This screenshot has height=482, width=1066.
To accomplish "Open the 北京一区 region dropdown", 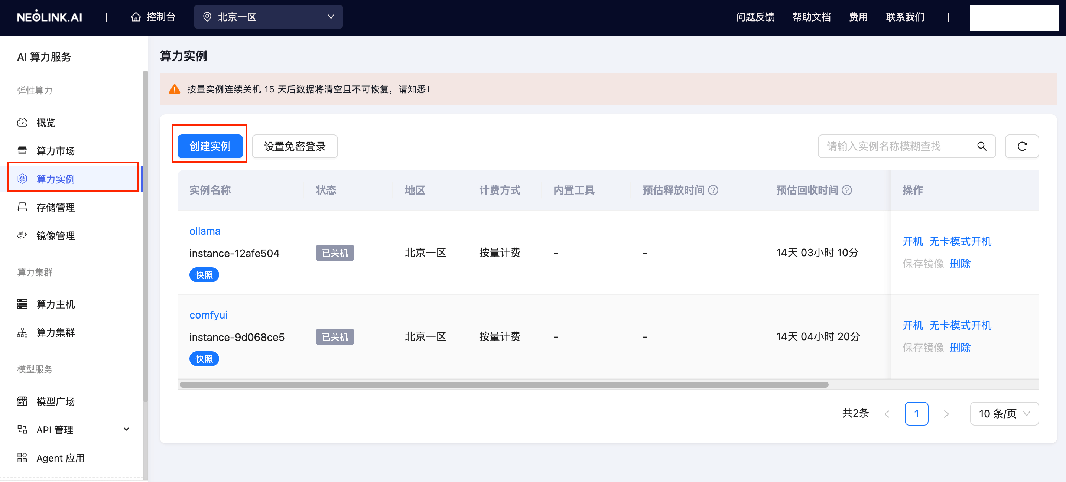I will point(268,17).
